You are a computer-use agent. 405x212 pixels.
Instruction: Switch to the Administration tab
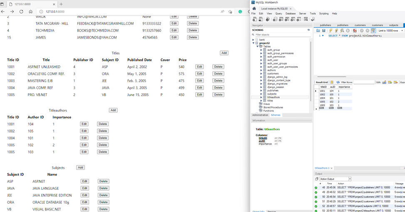tap(260, 115)
